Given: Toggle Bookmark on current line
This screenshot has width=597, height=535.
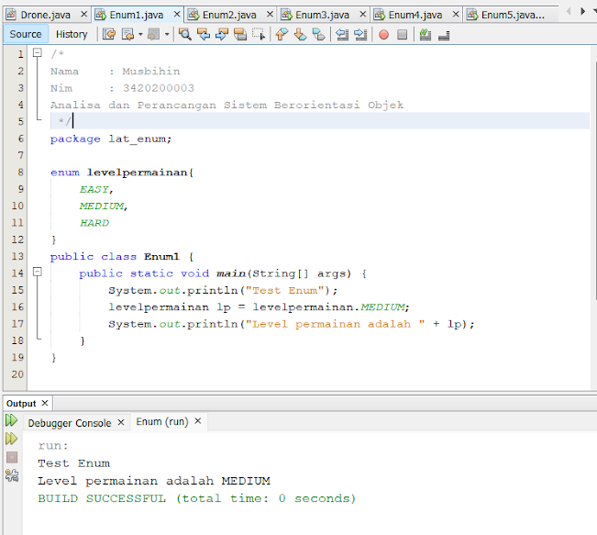Looking at the screenshot, I should click(319, 34).
